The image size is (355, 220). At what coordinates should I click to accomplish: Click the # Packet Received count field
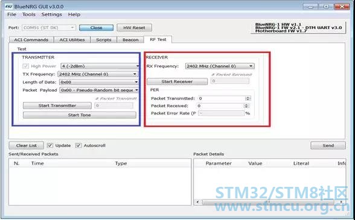click(230, 81)
